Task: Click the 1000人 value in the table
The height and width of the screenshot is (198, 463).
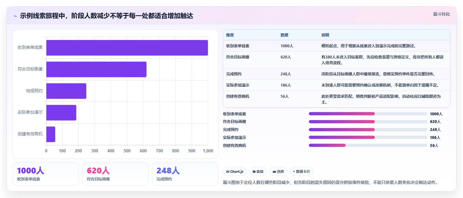Action: (x=287, y=46)
